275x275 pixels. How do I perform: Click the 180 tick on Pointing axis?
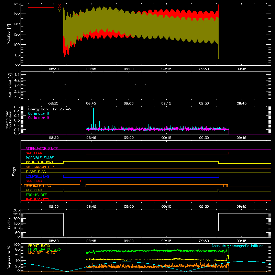tap(16, 4)
